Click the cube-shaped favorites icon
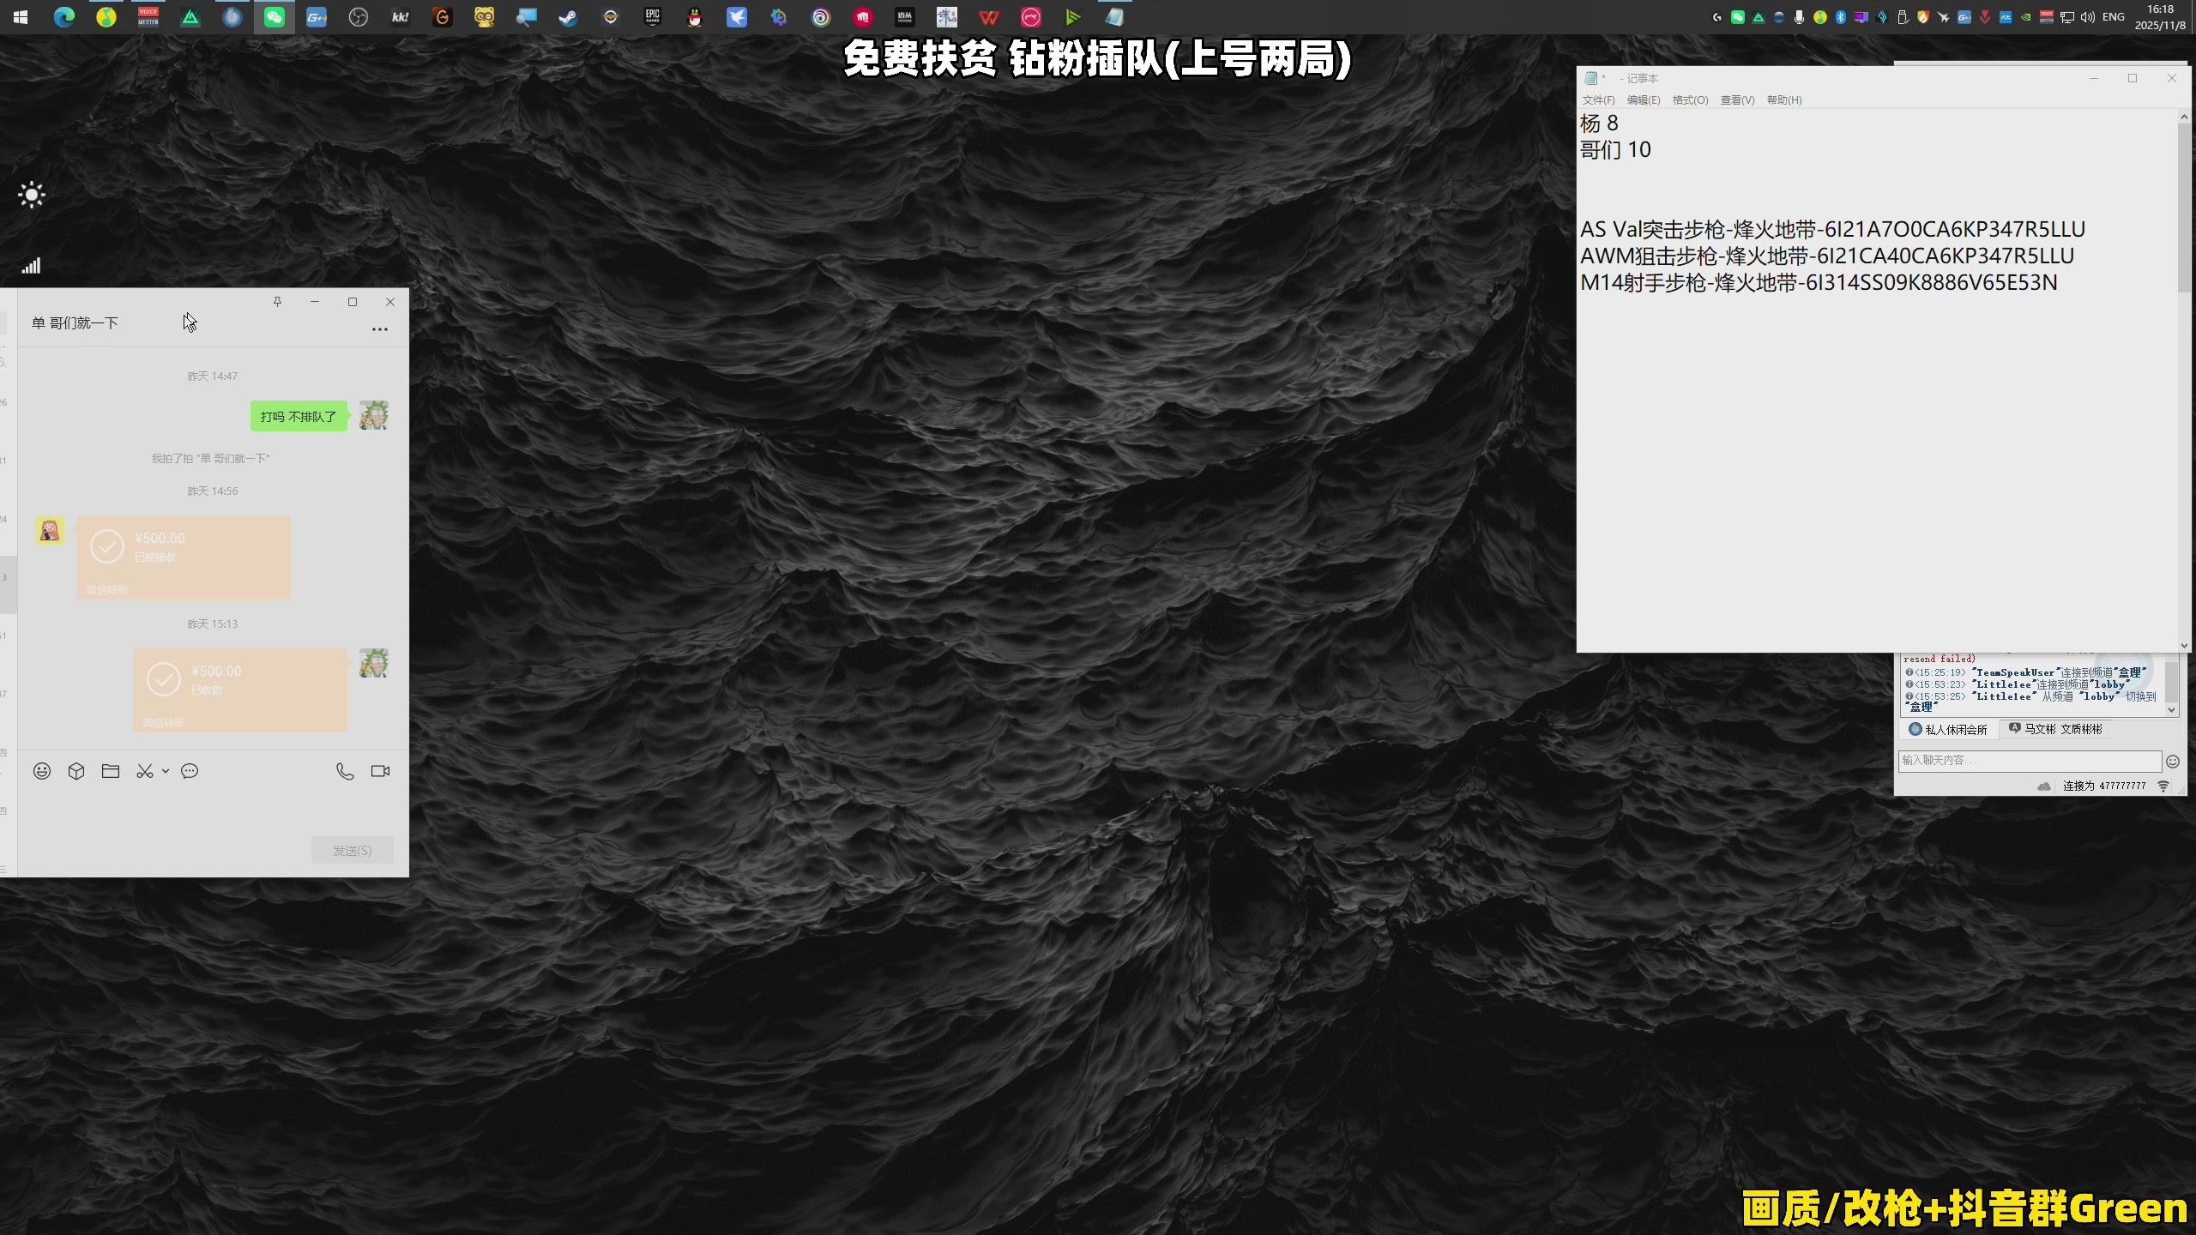This screenshot has height=1235, width=2196. coord(76,771)
